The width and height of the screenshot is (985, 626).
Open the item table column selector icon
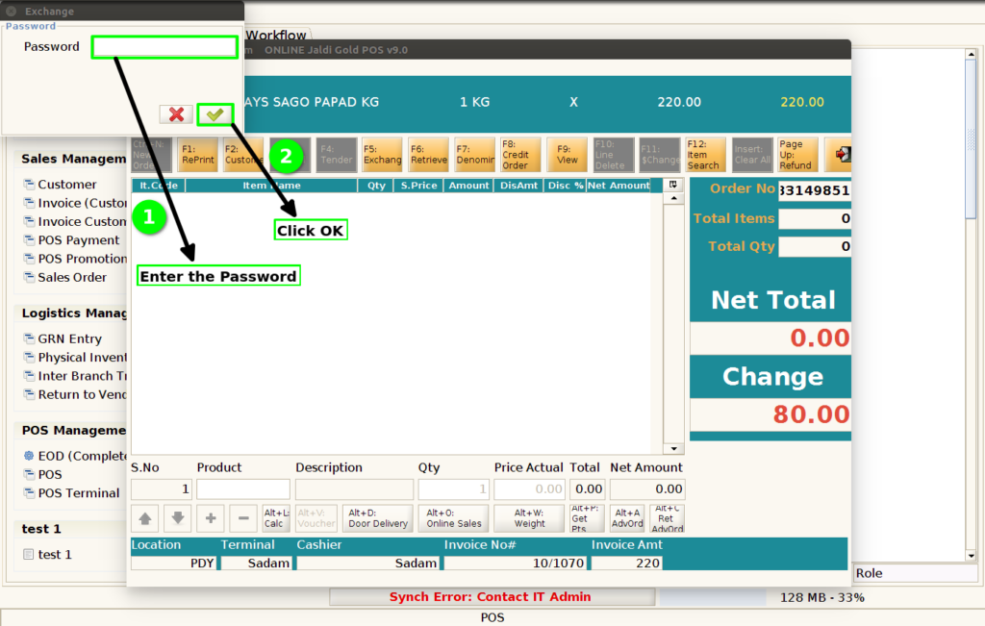coord(672,185)
